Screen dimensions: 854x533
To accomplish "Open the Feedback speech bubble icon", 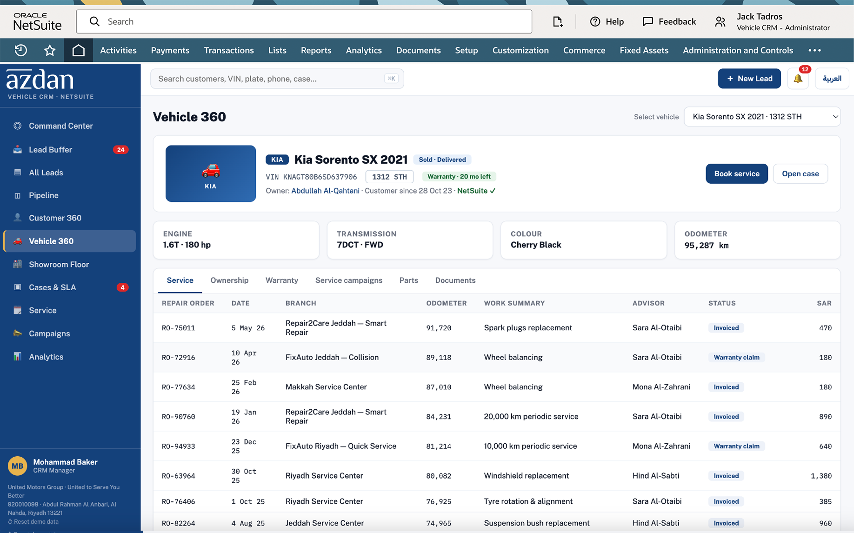I will click(x=647, y=21).
